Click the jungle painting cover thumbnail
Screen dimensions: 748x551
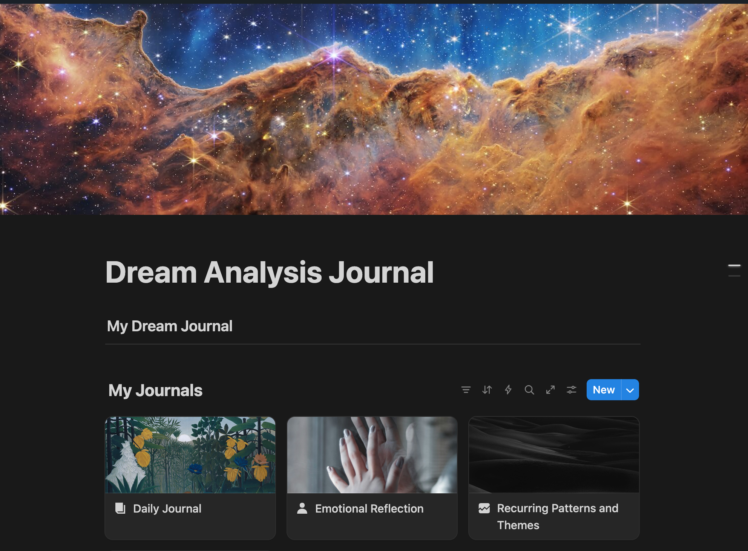pyautogui.click(x=190, y=455)
